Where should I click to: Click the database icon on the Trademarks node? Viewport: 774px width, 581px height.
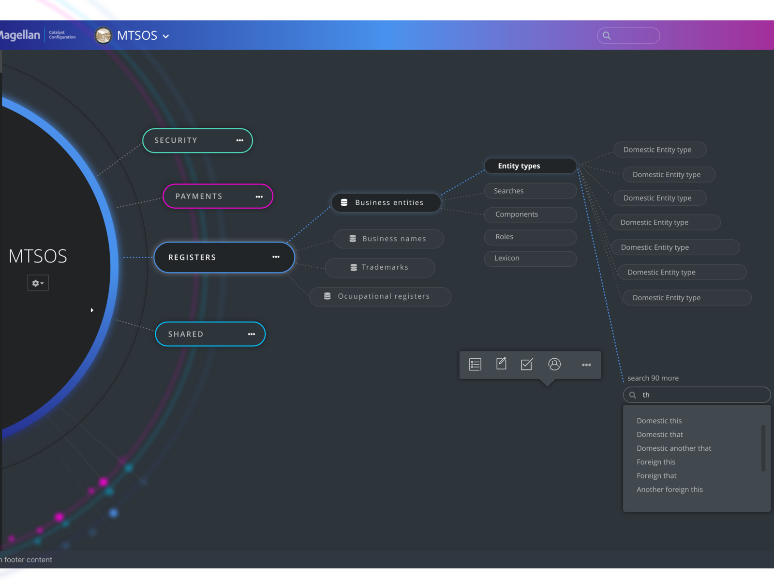tap(353, 267)
